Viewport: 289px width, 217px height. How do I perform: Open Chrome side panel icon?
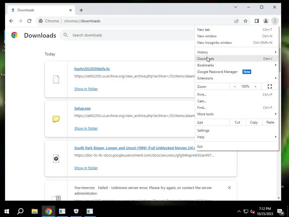(x=257, y=21)
